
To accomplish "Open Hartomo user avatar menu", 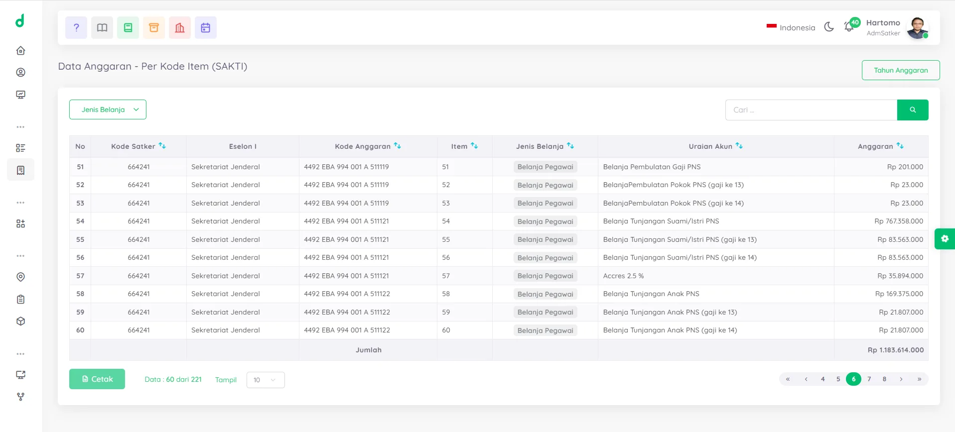I will (917, 28).
